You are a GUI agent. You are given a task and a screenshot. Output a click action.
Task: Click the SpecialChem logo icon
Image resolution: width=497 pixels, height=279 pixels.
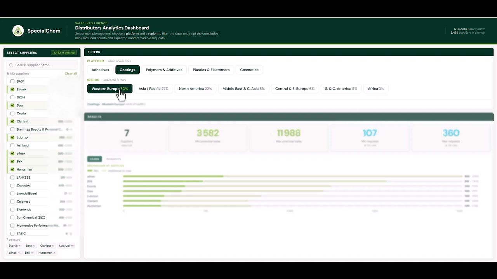tap(18, 31)
